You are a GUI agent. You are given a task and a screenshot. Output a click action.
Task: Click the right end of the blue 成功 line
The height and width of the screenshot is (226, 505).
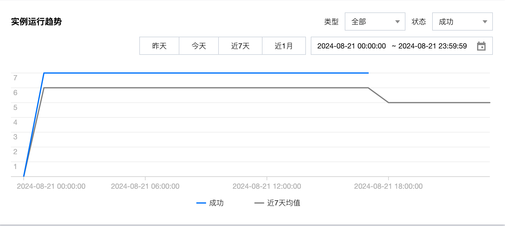[368, 73]
